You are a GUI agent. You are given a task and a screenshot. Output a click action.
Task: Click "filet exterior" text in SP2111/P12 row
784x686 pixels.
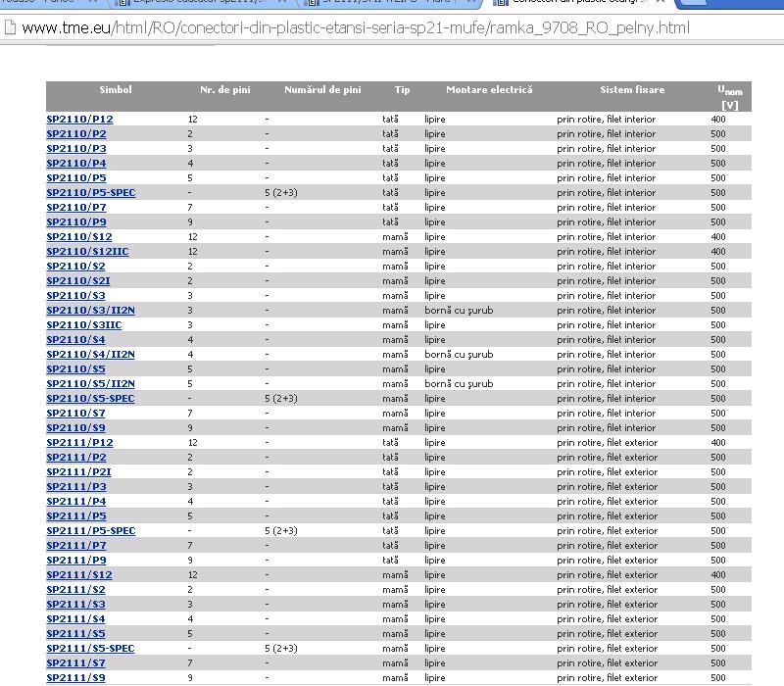tap(632, 443)
